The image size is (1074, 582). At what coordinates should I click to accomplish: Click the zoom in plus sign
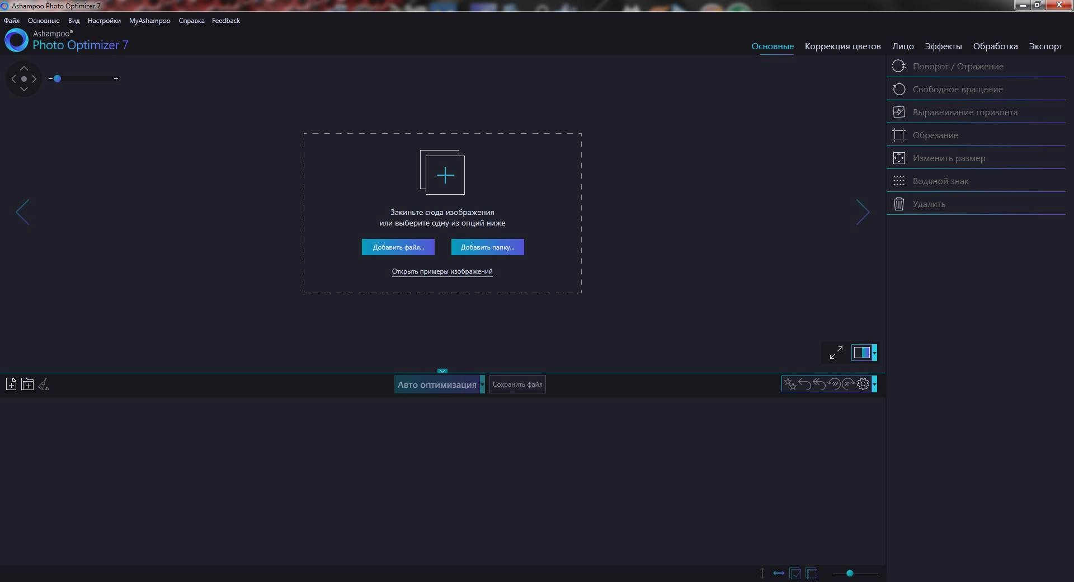pos(116,79)
